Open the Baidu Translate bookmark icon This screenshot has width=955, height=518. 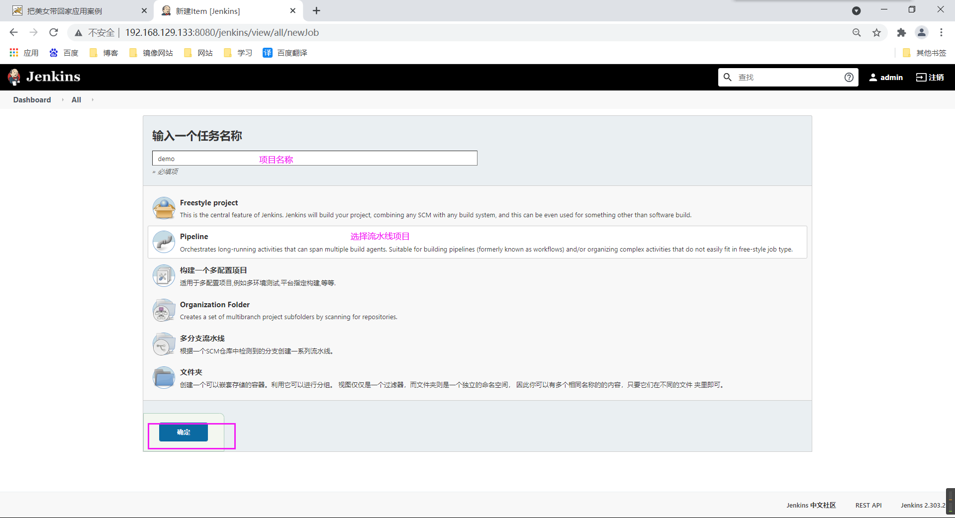268,53
